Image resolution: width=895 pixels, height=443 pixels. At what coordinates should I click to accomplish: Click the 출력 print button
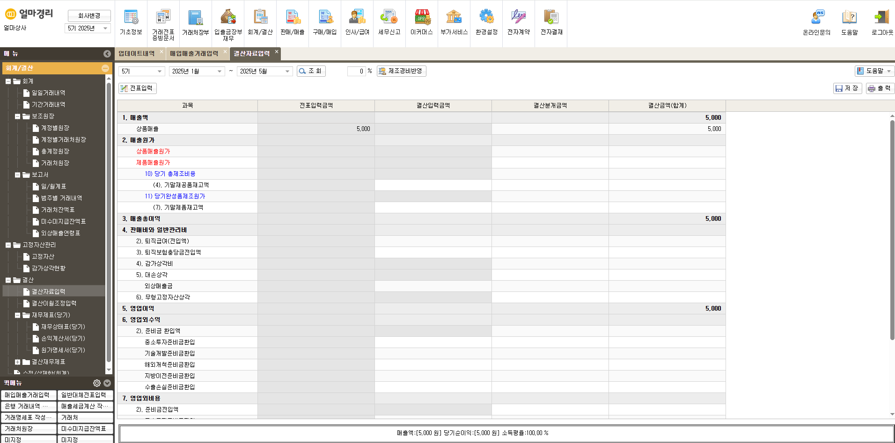coord(880,88)
